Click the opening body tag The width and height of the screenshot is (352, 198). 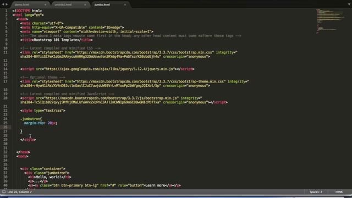[22, 156]
